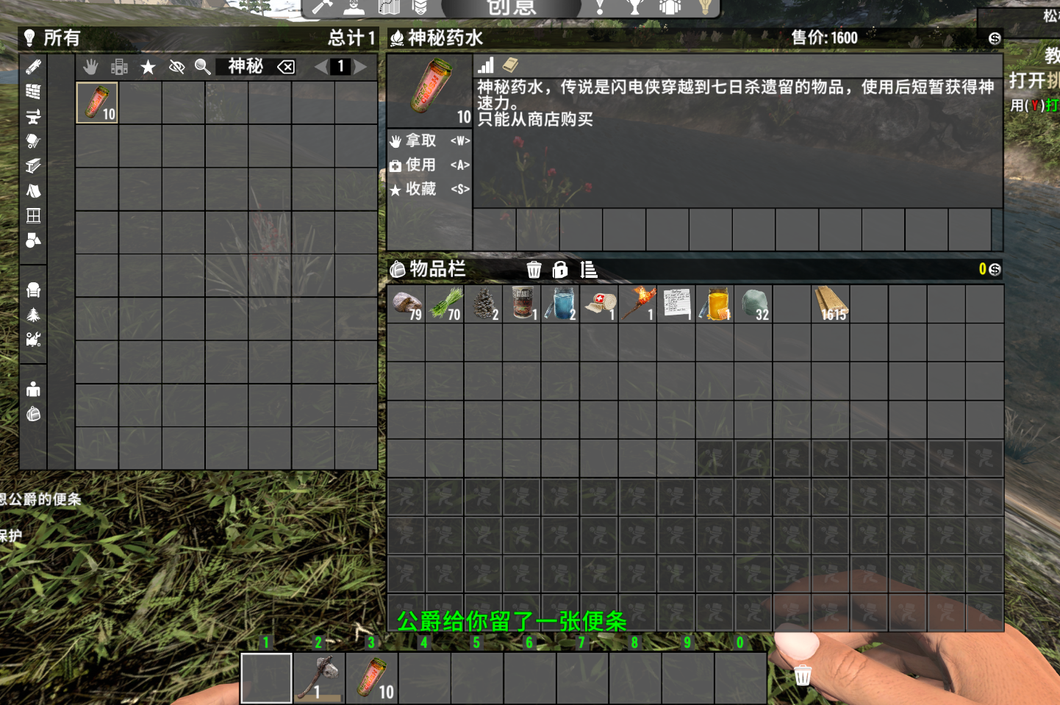Go to previous page with left arrow
Screen dimensions: 1060x705
coord(321,67)
